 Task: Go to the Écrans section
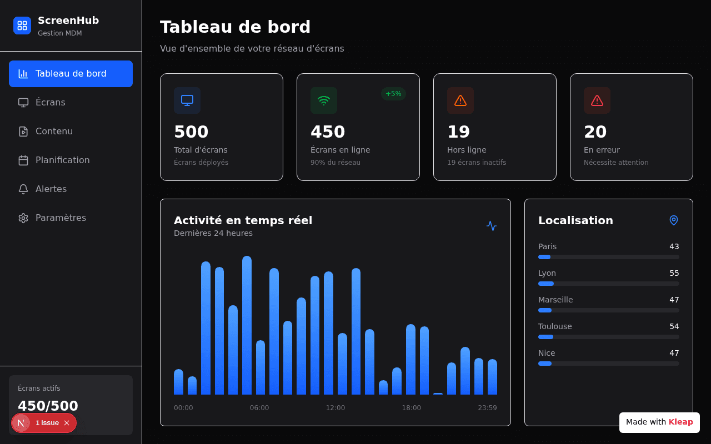(x=71, y=103)
